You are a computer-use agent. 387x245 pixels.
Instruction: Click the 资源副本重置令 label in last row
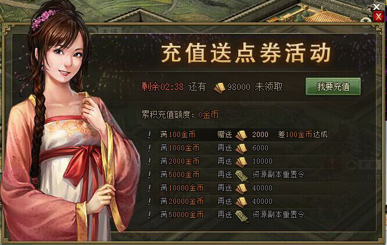pos(278,214)
